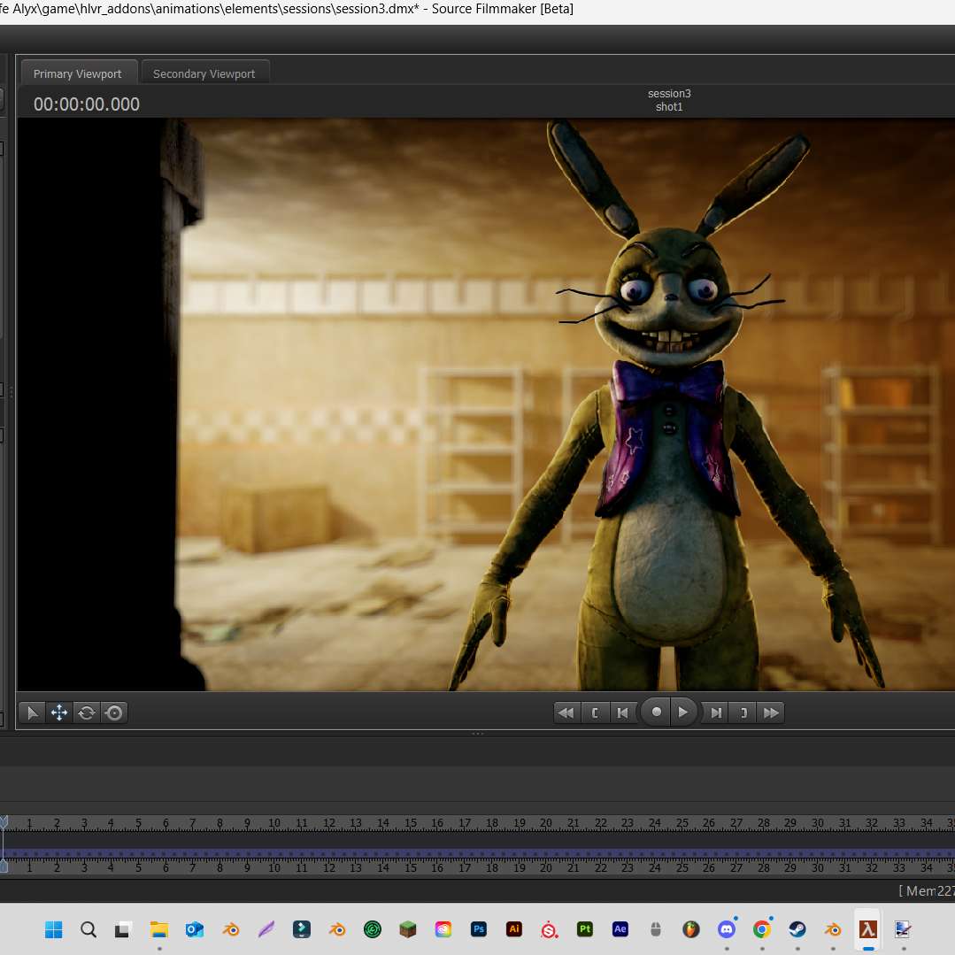This screenshot has height=955, width=955.
Task: Open Steam from the taskbar
Action: click(x=797, y=929)
